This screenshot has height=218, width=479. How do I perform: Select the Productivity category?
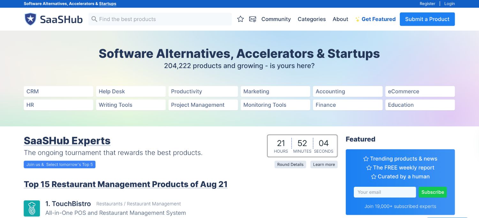click(203, 91)
